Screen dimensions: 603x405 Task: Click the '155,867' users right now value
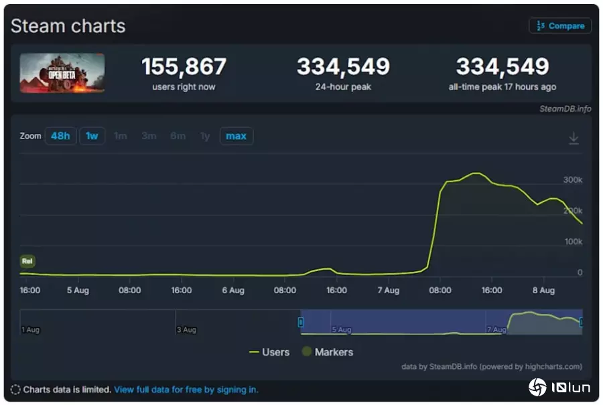(x=184, y=66)
